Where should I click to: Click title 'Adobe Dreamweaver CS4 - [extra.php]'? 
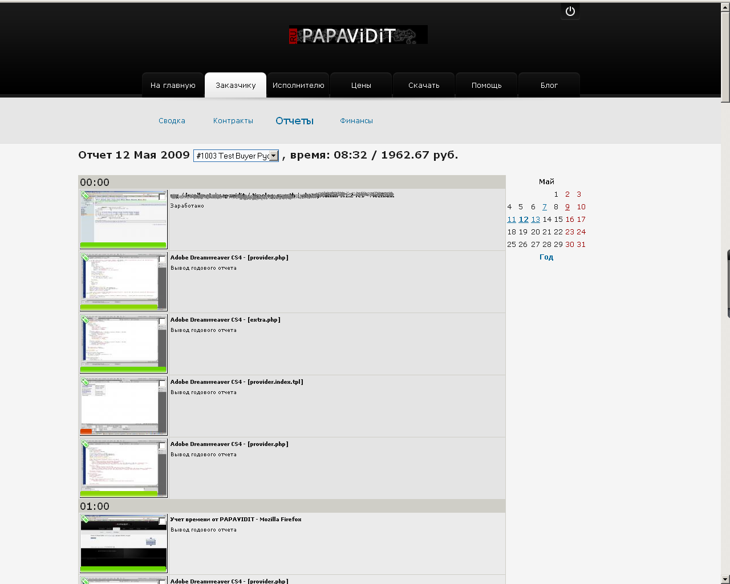[x=225, y=320]
